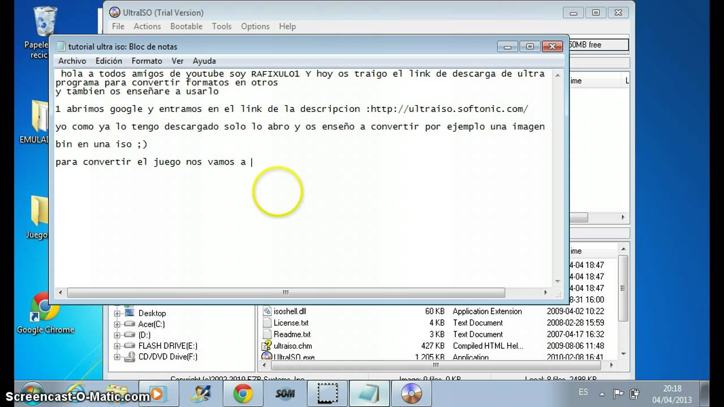Screen dimensions: 724x407
Task: Open the Action Center flag icon
Action: [x=618, y=393]
